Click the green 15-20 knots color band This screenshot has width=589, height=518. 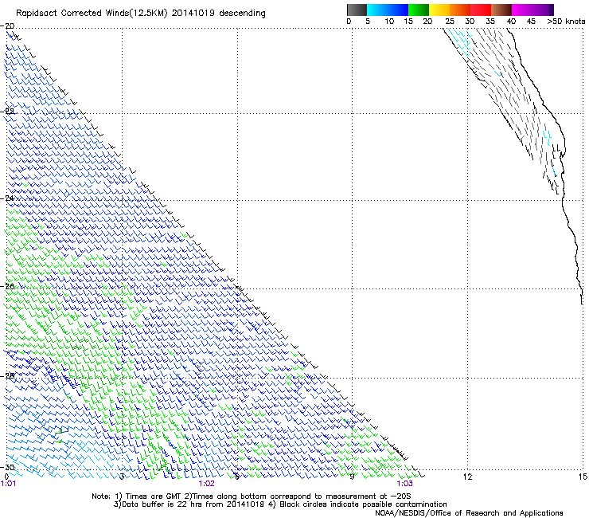(419, 10)
